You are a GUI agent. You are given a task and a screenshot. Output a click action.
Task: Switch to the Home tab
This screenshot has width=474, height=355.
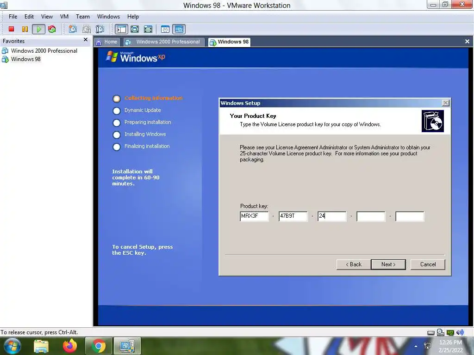point(107,42)
